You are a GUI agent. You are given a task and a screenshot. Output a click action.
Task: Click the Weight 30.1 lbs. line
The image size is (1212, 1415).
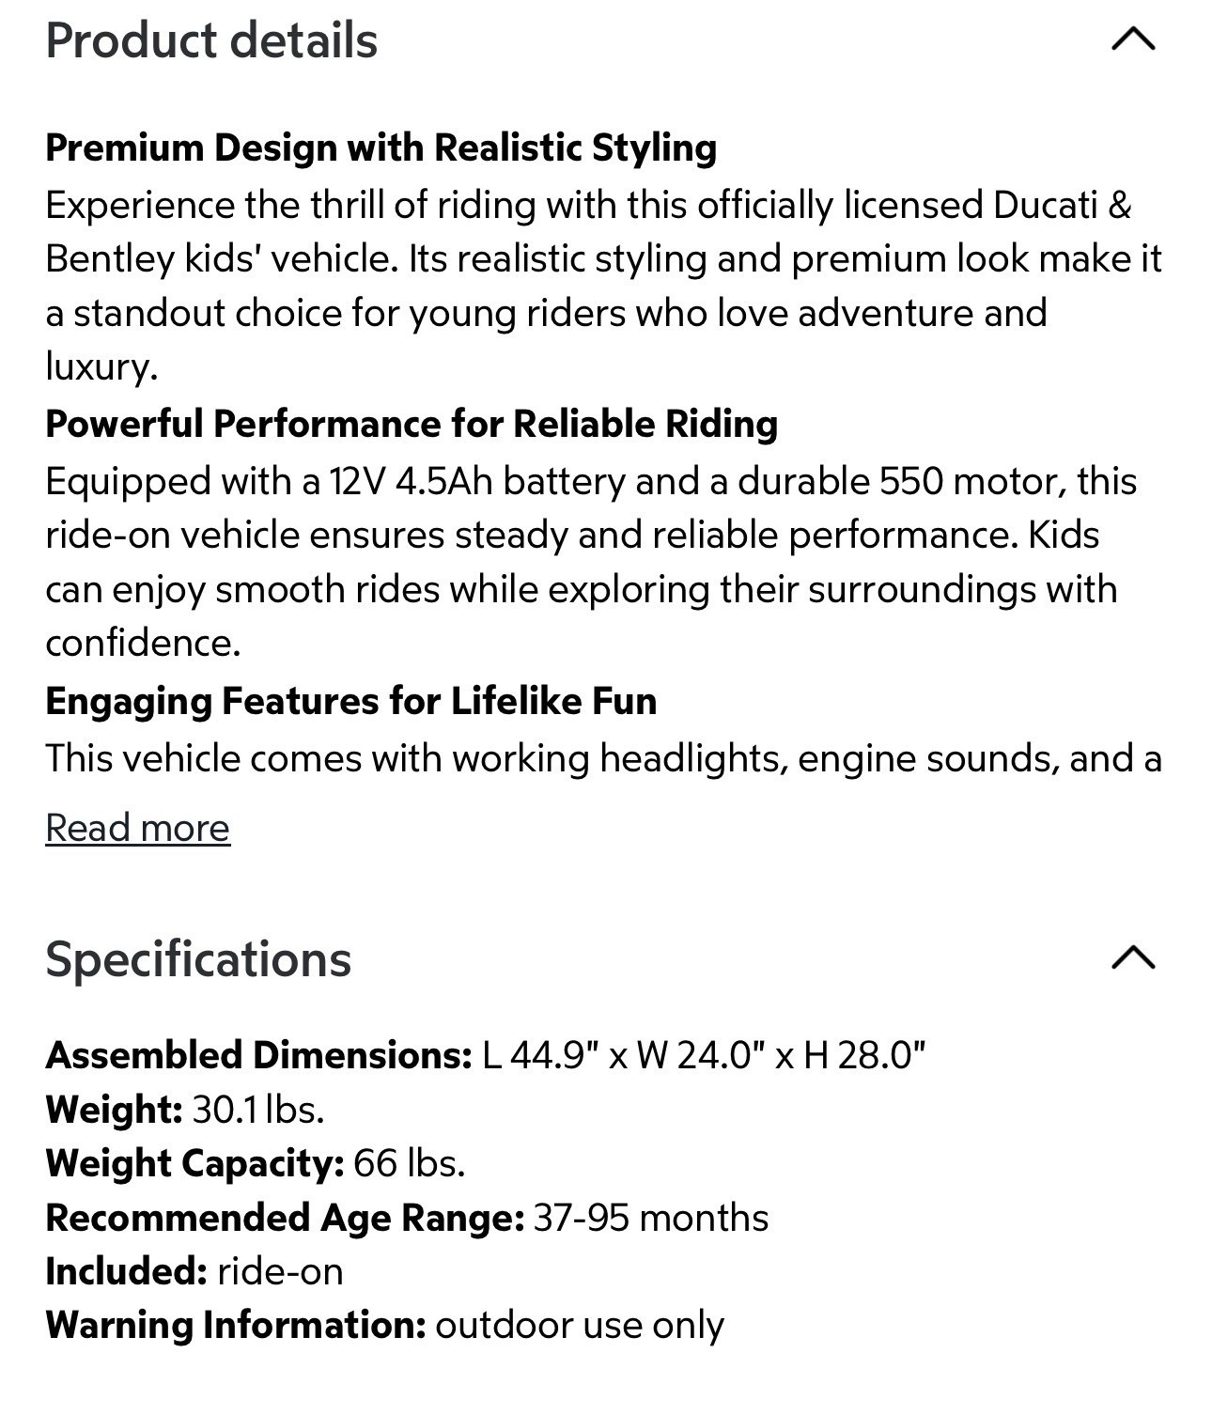click(x=185, y=1110)
